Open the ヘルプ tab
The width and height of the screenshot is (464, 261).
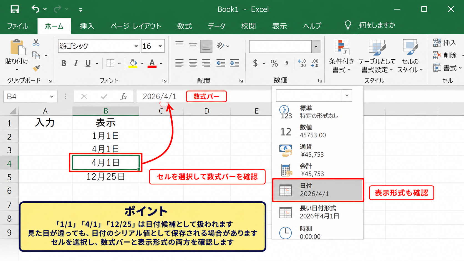point(312,26)
